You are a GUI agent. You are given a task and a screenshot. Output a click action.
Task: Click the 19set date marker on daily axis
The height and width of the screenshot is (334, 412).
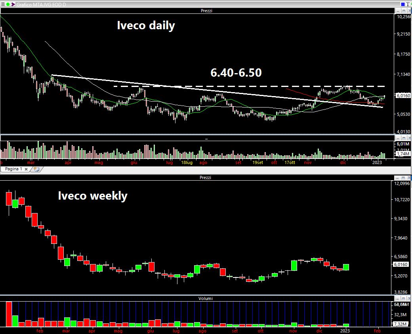click(257, 162)
